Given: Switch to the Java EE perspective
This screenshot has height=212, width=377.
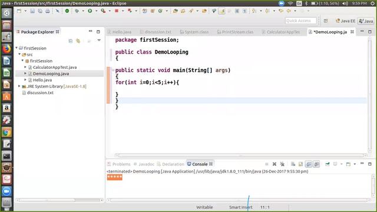Looking at the screenshot, I should pyautogui.click(x=346, y=21).
